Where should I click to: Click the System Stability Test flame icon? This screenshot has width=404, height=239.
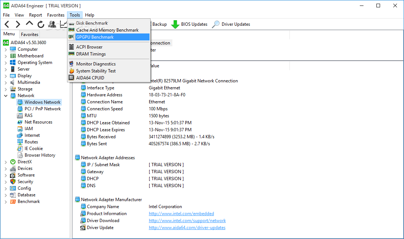(x=71, y=71)
